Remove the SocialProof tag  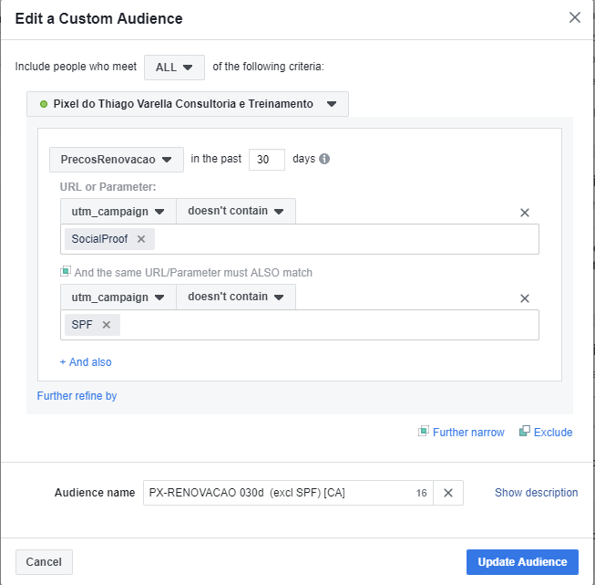click(x=141, y=239)
